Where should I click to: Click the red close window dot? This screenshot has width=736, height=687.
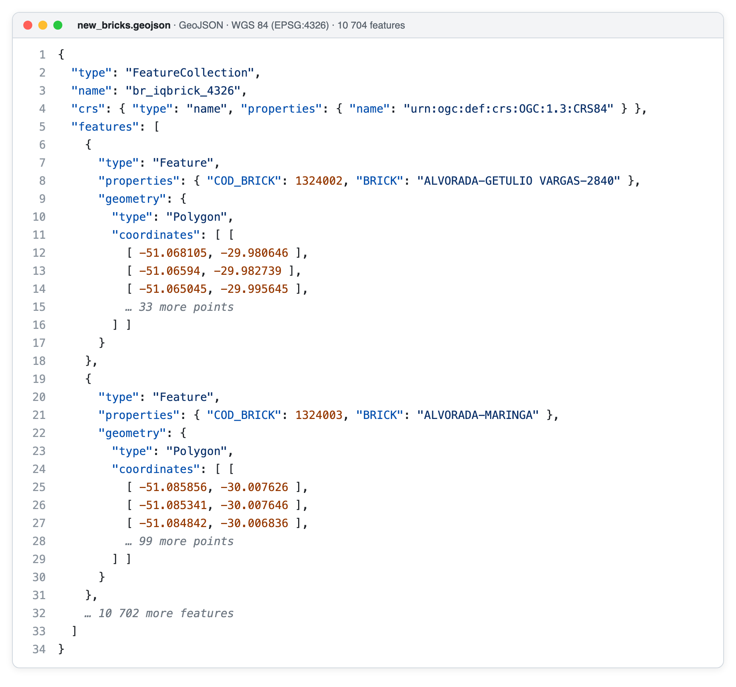[x=28, y=25]
